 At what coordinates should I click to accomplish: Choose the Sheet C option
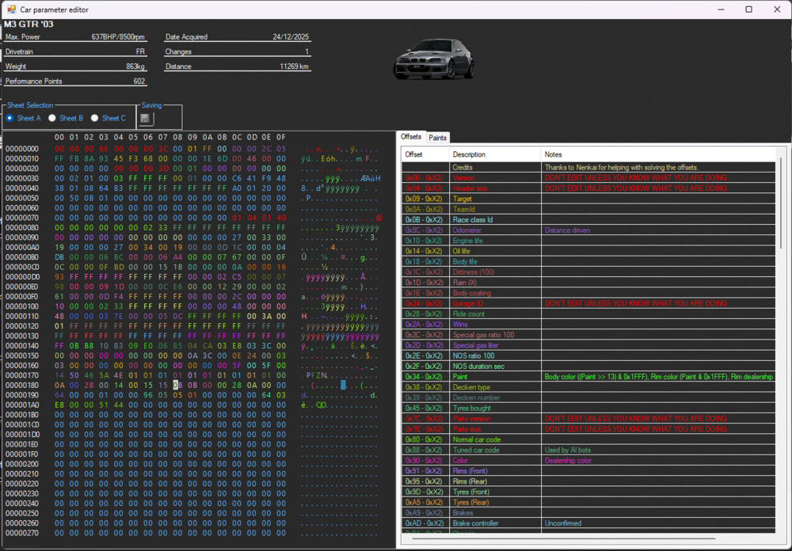click(x=95, y=118)
